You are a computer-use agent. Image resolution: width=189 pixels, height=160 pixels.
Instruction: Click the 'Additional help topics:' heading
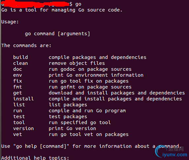coord(35,158)
